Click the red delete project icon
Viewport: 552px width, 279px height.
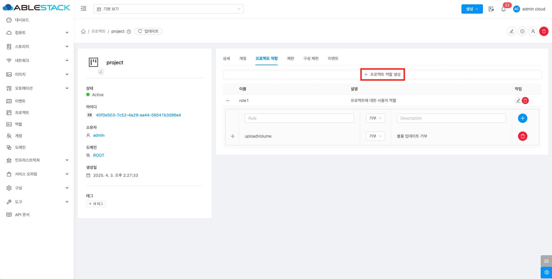tap(544, 31)
